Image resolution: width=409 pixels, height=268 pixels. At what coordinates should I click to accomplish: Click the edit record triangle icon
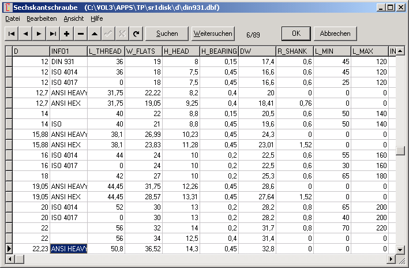(x=95, y=33)
